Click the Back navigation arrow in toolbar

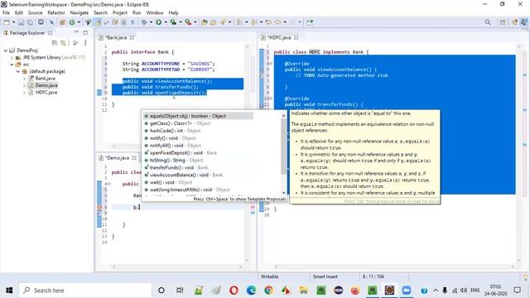tap(277, 22)
